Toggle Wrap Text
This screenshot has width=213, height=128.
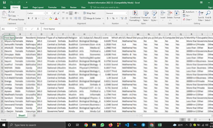[89, 13]
